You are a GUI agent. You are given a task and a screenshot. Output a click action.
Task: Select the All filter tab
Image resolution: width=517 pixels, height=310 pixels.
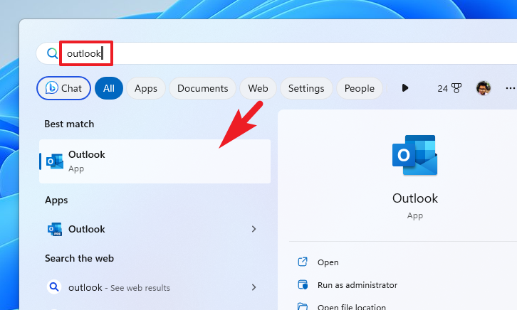point(109,88)
